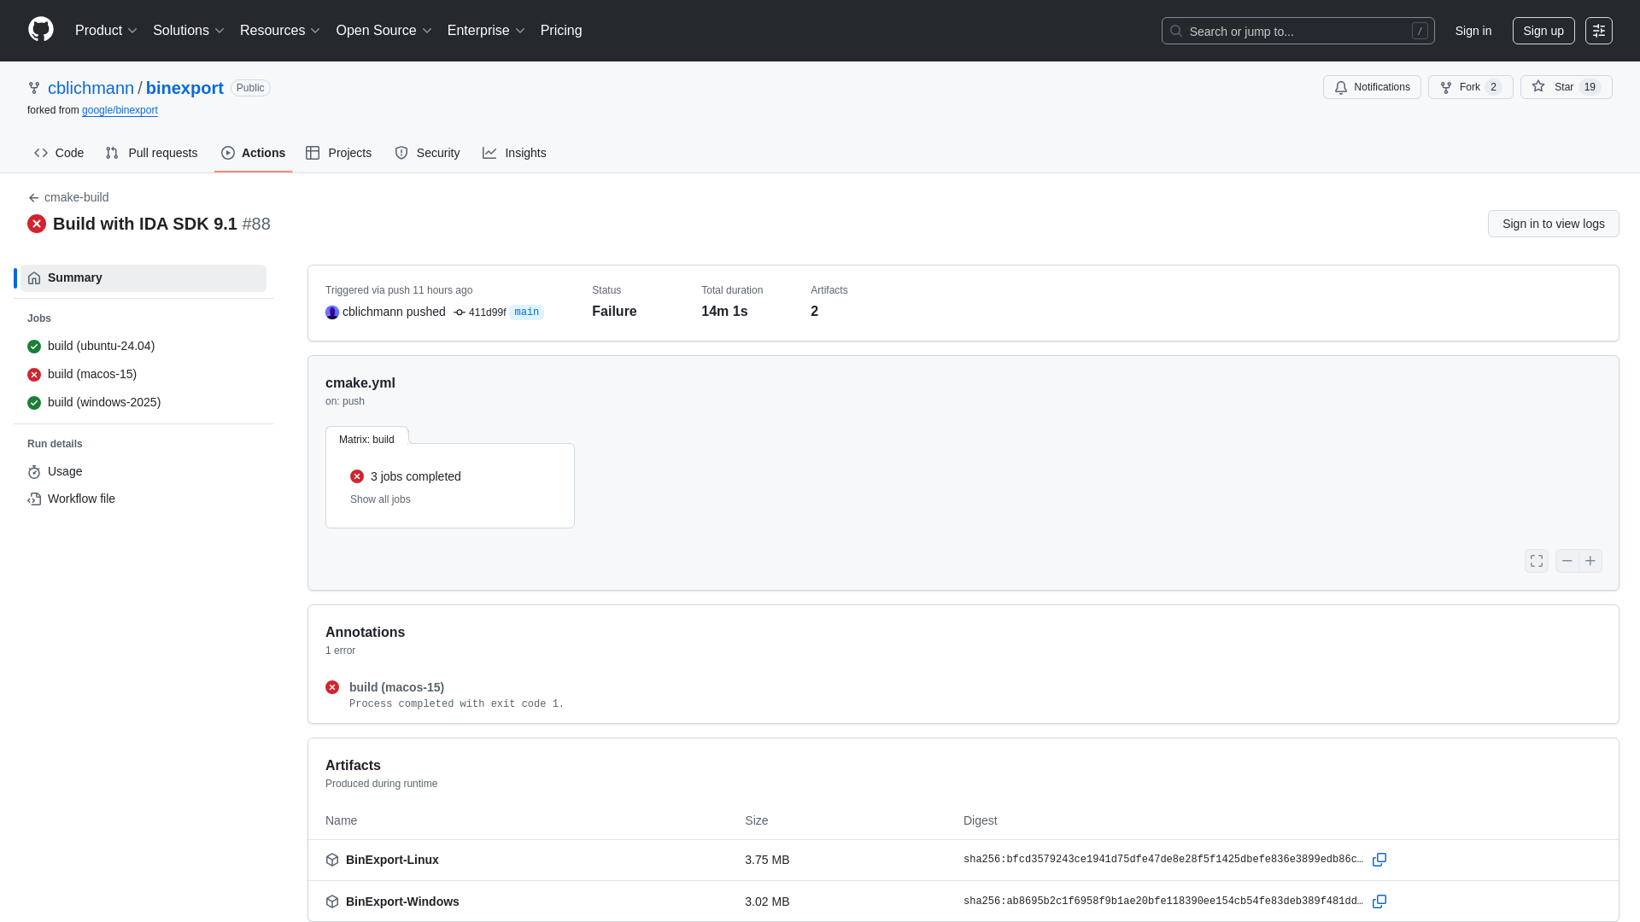Open the build (macos-15) job in sidebar
The image size is (1640, 922).
(x=143, y=374)
